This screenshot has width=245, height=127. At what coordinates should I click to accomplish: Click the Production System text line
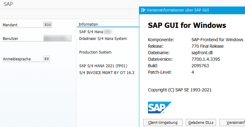pyautogui.click(x=95, y=52)
